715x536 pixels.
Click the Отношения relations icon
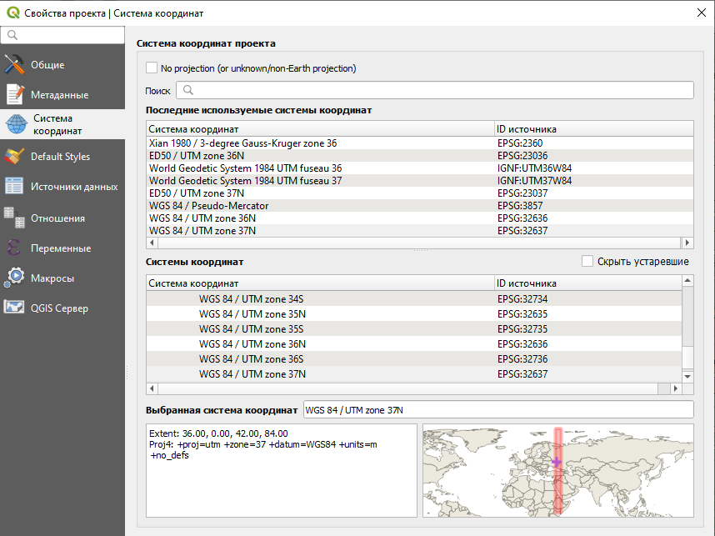[x=14, y=218]
